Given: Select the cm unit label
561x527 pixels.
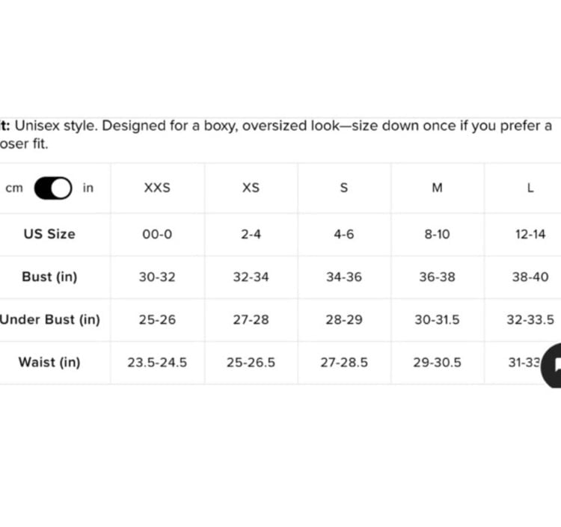Looking at the screenshot, I should (14, 188).
